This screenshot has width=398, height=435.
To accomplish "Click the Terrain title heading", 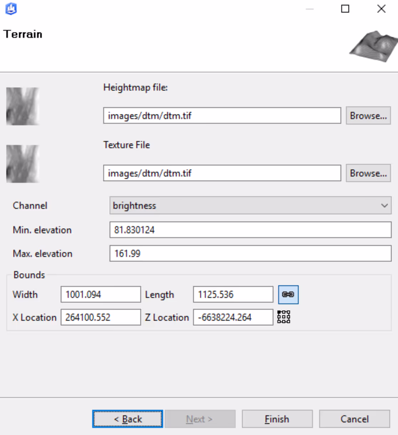I will click(23, 34).
